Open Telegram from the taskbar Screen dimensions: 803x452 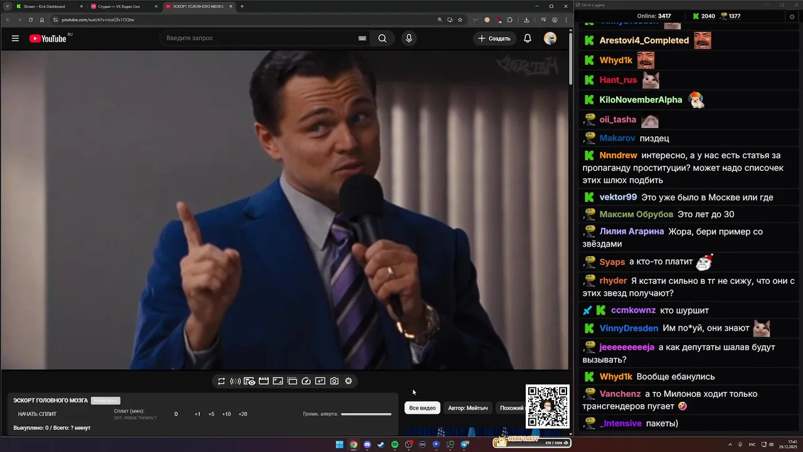464,444
